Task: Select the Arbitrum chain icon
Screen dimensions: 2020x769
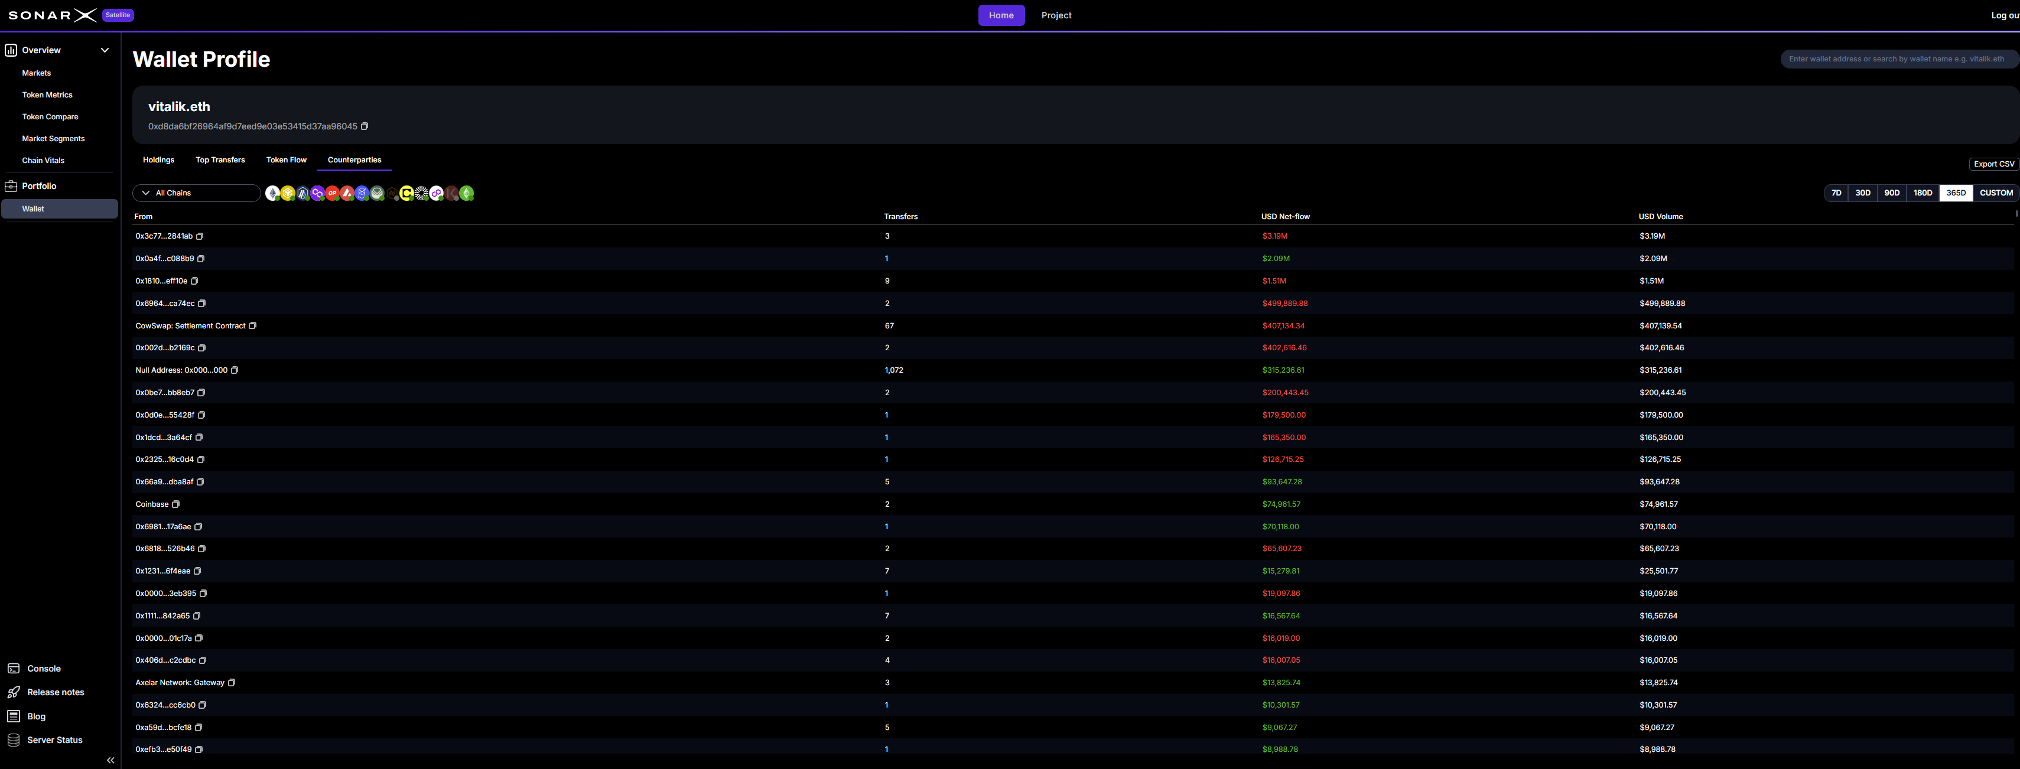Action: click(x=302, y=193)
